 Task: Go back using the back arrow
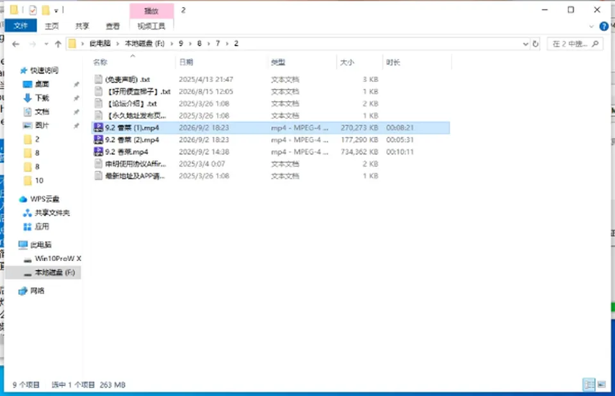pyautogui.click(x=15, y=44)
